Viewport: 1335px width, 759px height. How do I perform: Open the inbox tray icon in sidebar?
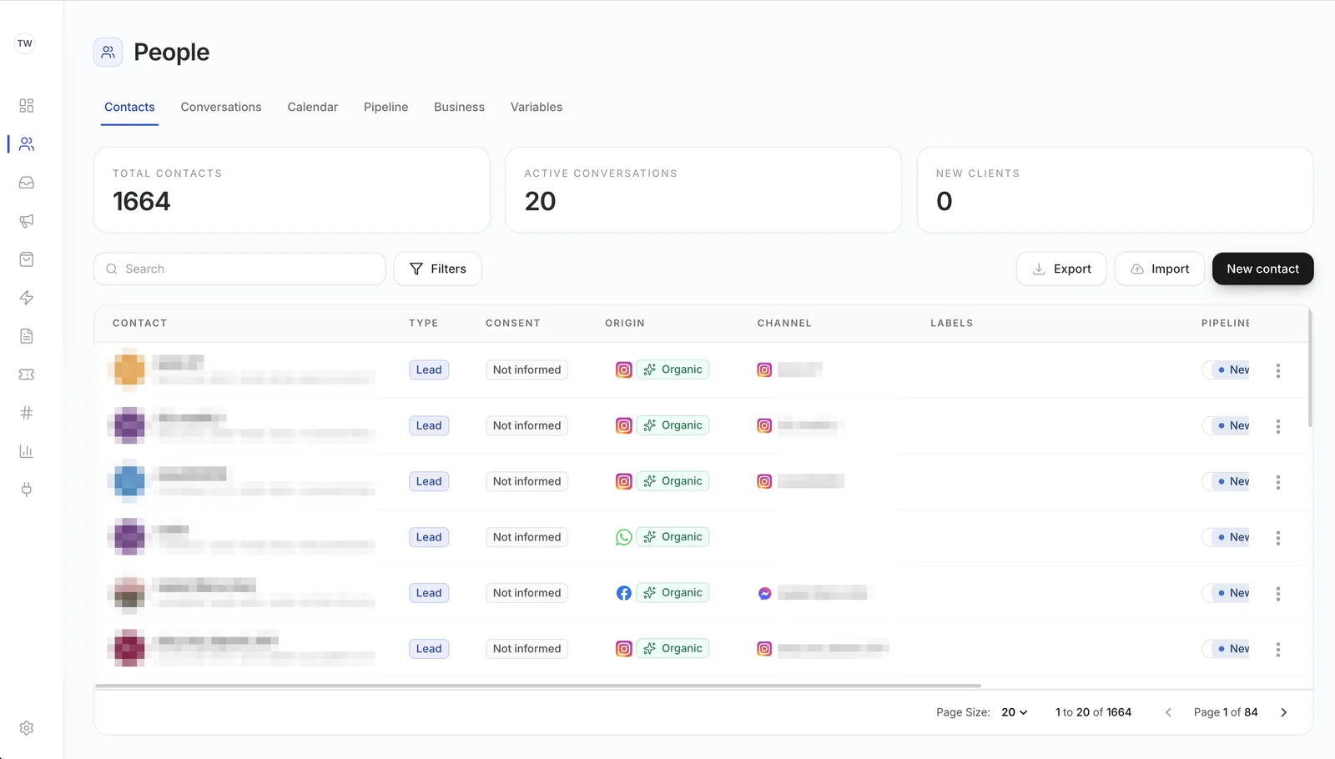(x=27, y=183)
